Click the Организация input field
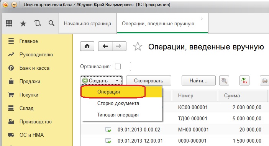The image size is (269, 146). coord(199,66)
